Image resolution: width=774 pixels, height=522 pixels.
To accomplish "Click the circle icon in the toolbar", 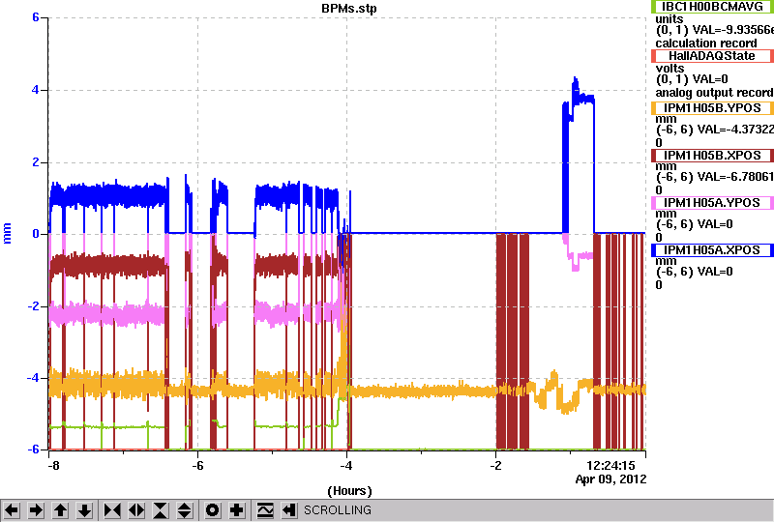I will [213, 510].
